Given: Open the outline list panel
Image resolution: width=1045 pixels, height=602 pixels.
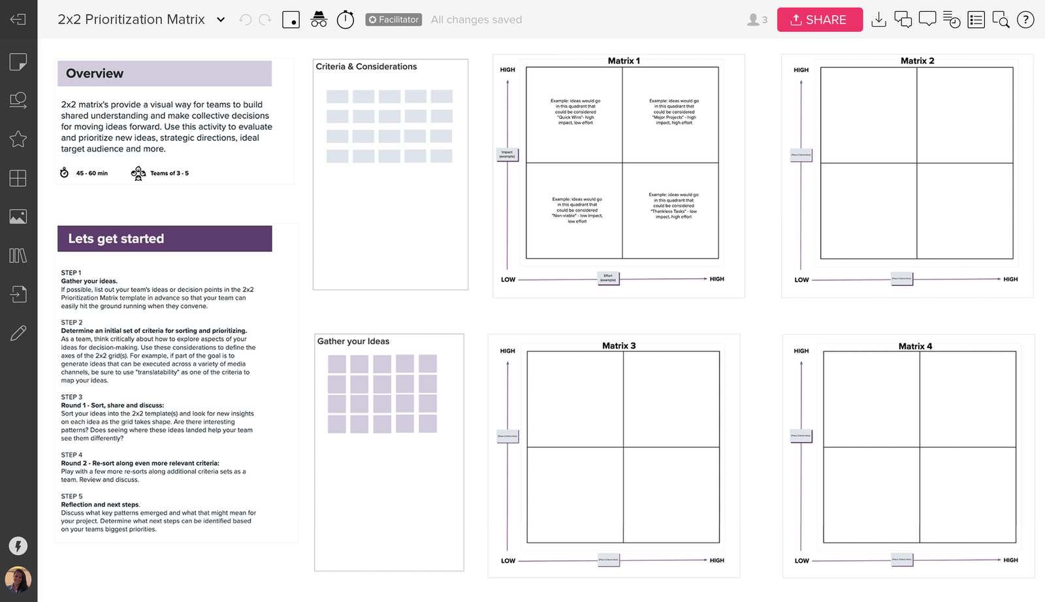Looking at the screenshot, I should (x=976, y=20).
